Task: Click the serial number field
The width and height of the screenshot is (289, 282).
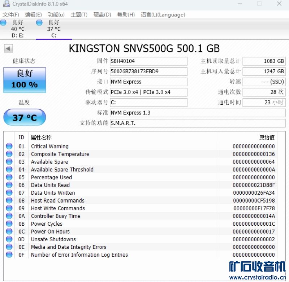Action: pyautogui.click(x=148, y=71)
